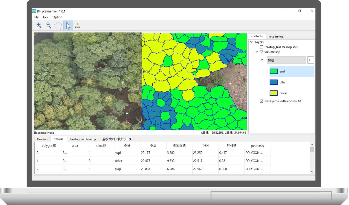
Task: Collapse the Layers tree node
Action: 252,42
